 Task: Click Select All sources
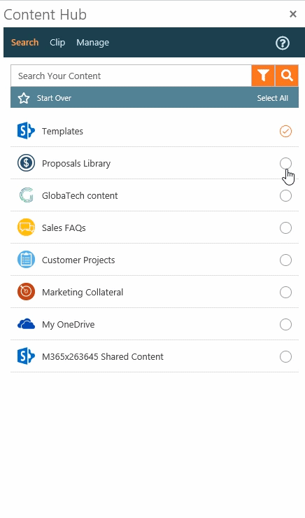[x=273, y=98]
